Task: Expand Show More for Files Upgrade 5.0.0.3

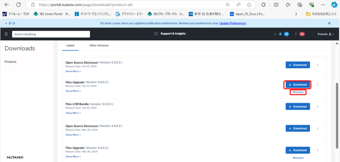Action: coord(73,91)
